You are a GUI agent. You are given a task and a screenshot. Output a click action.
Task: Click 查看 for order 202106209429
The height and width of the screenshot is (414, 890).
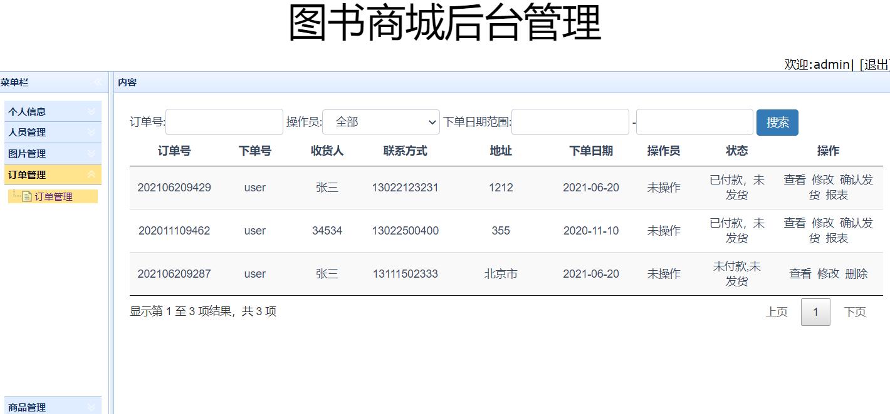[x=794, y=179]
